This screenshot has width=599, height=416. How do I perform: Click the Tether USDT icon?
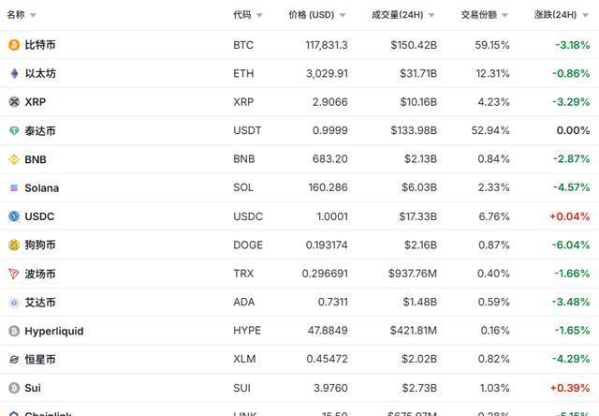click(14, 131)
